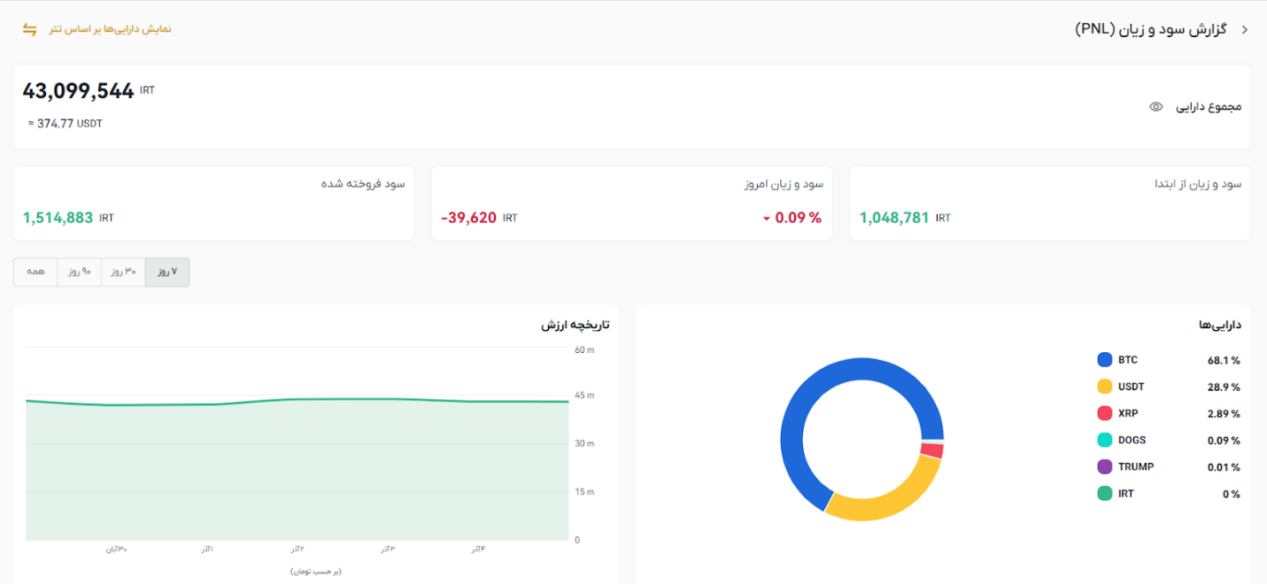
Task: Click the red XRP legend dot
Action: click(x=1104, y=413)
